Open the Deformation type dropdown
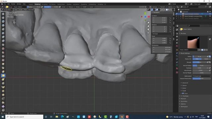The width and height of the screenshot is (212, 119). click(201, 76)
